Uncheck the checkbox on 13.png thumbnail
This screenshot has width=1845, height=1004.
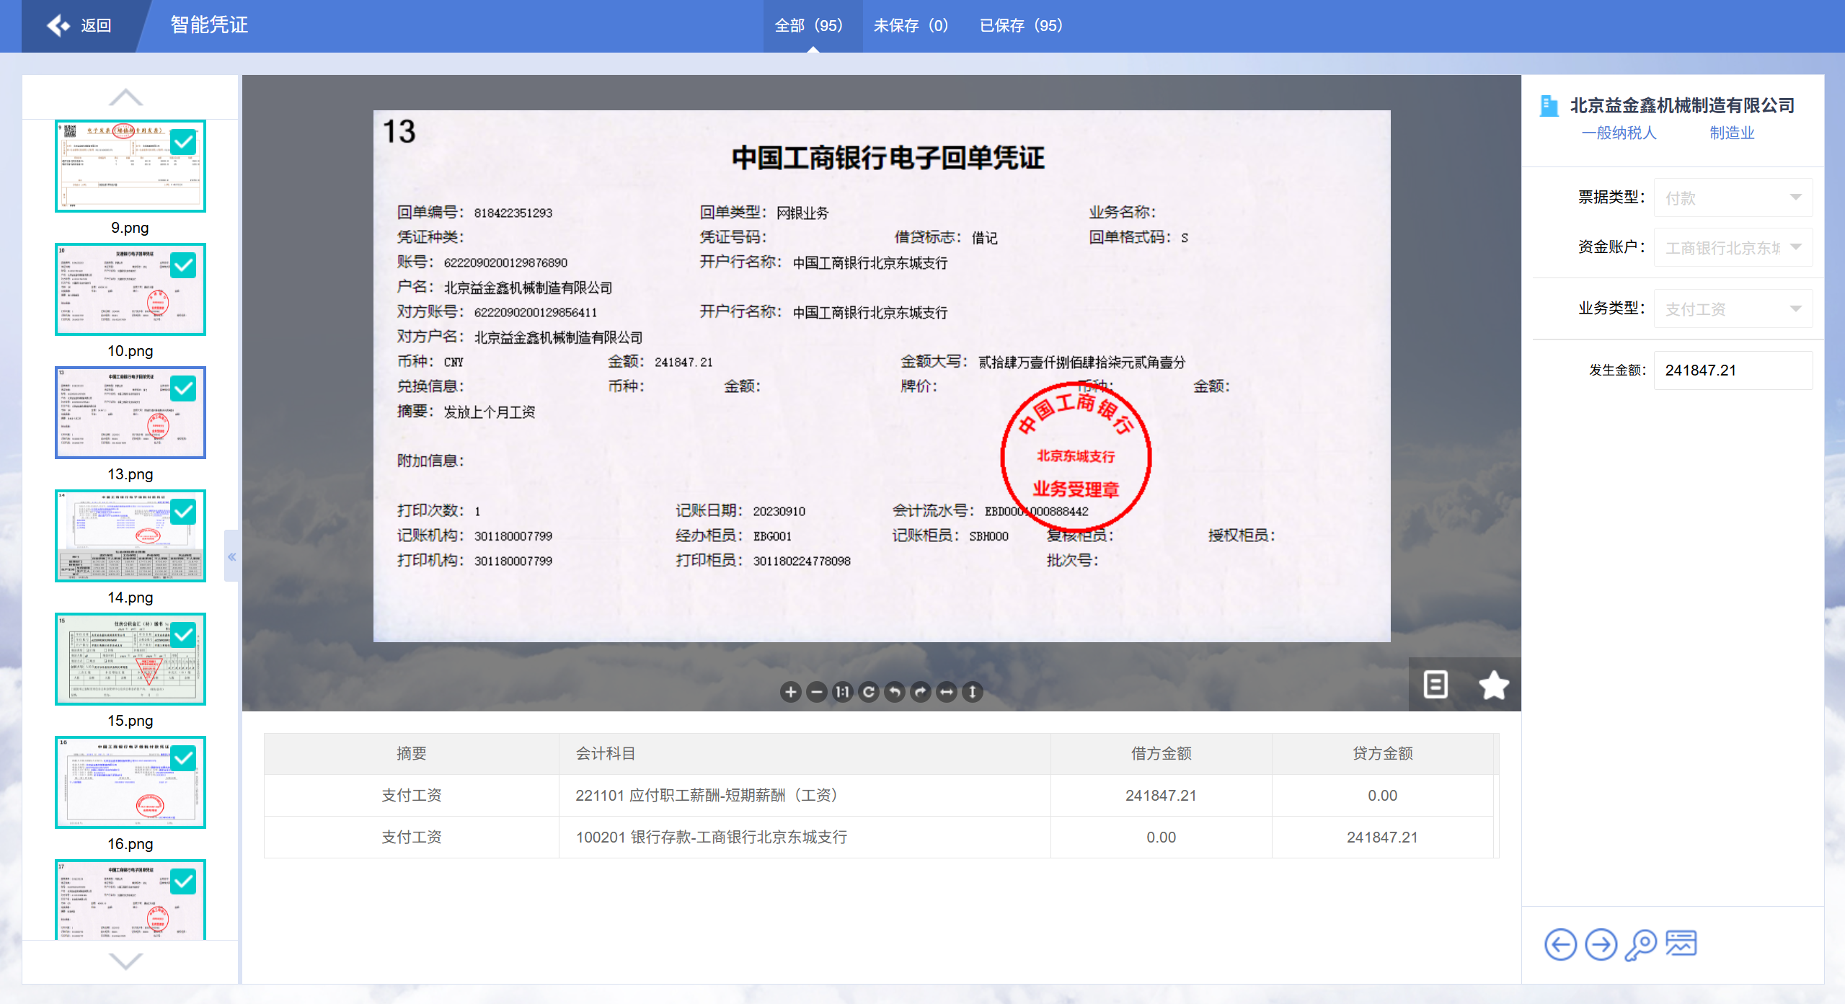tap(183, 388)
